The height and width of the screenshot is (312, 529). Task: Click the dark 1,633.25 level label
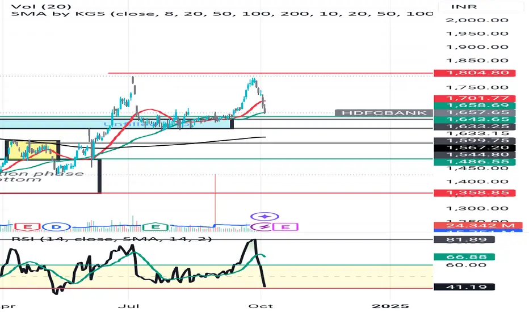(x=475, y=127)
